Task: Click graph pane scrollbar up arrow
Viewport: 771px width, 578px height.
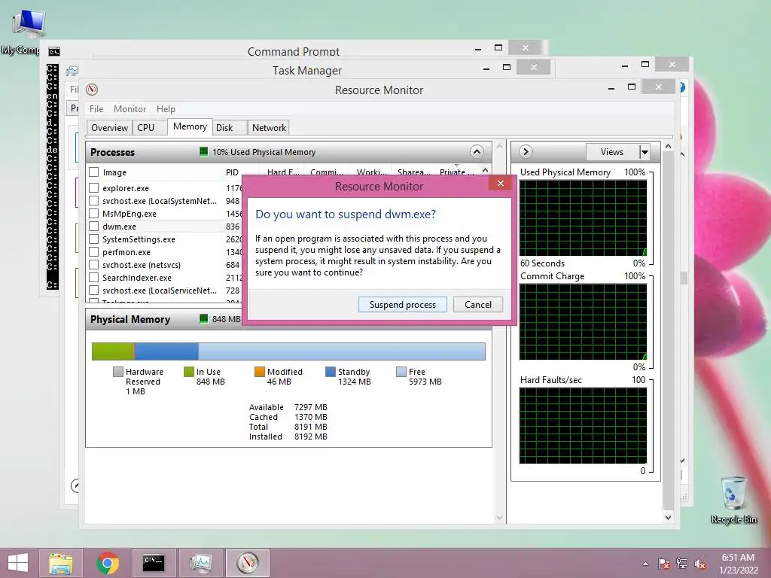Action: [669, 147]
